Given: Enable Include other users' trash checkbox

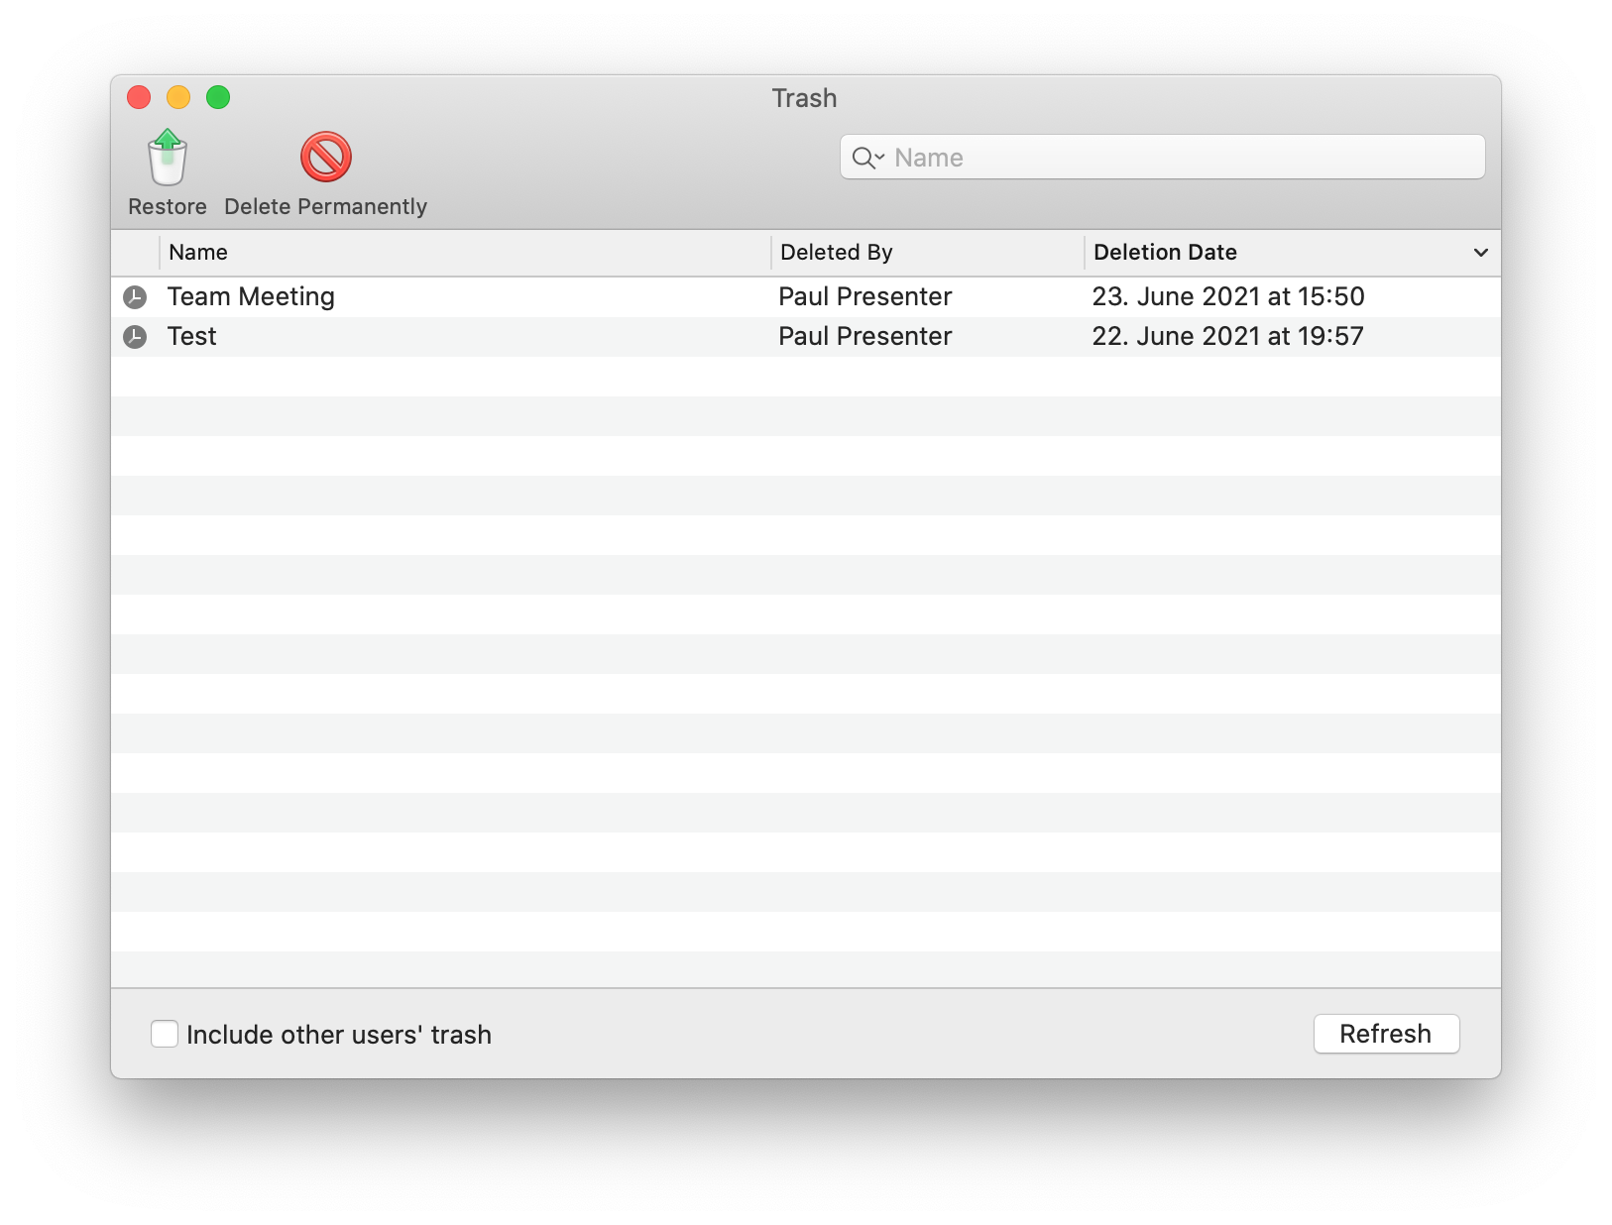Looking at the screenshot, I should (x=165, y=1034).
